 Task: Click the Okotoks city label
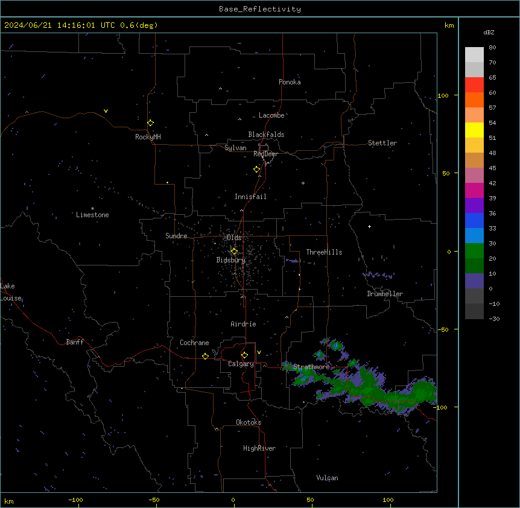coord(249,422)
